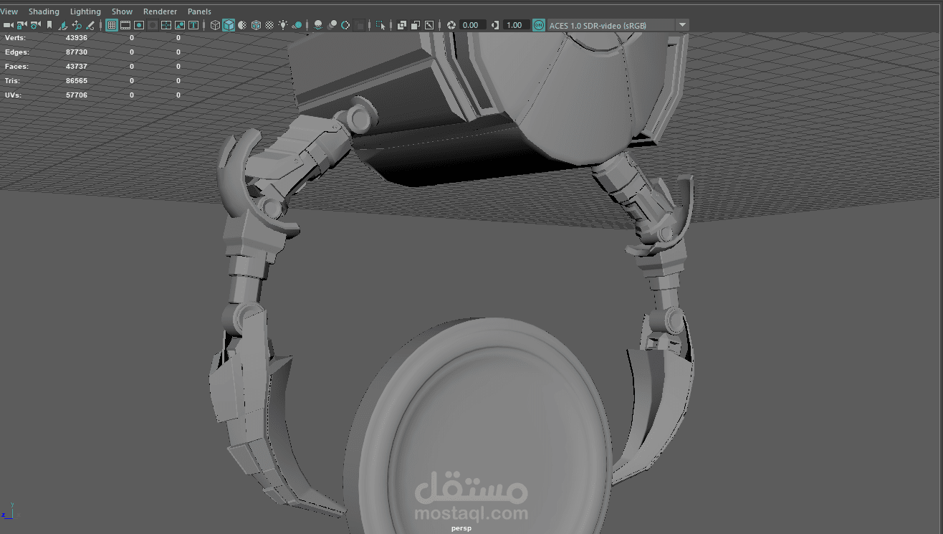Switch to Wireframe display

pos(214,25)
